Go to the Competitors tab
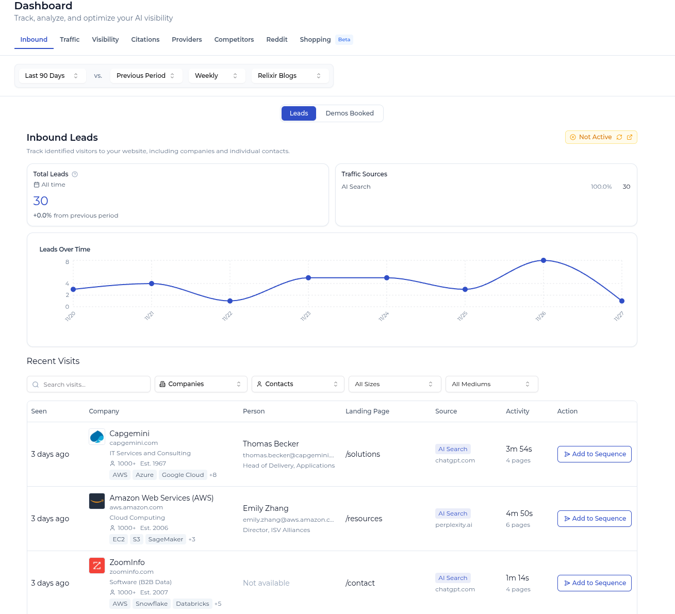Viewport: 675px width, 614px height. [x=234, y=40]
